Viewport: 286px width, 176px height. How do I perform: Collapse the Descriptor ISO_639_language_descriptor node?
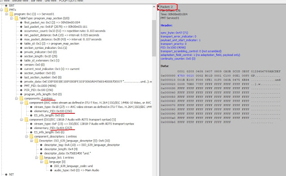(x=31, y=141)
